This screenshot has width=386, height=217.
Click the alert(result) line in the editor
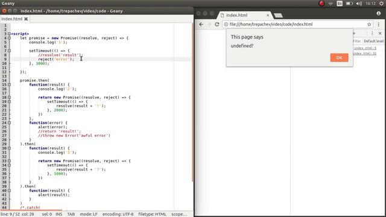click(x=54, y=195)
